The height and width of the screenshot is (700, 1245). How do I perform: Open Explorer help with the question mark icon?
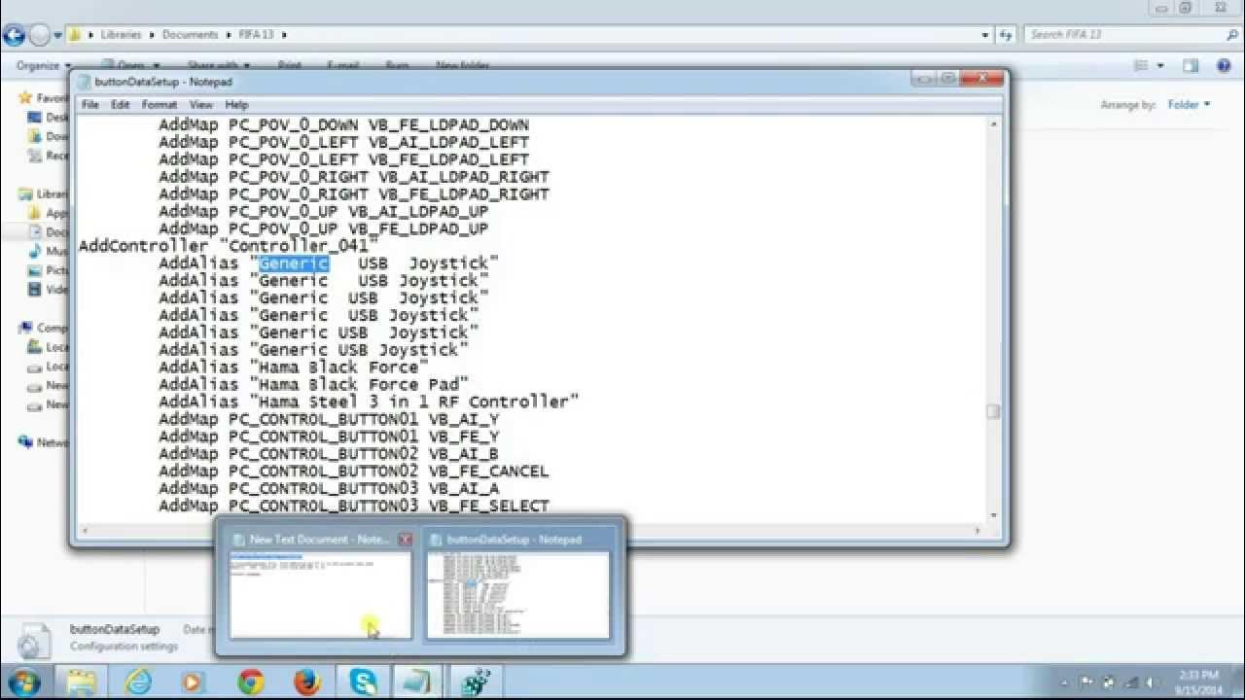(x=1224, y=66)
